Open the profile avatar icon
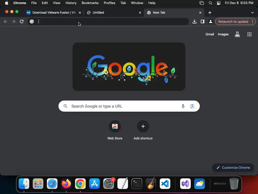 coord(210,21)
